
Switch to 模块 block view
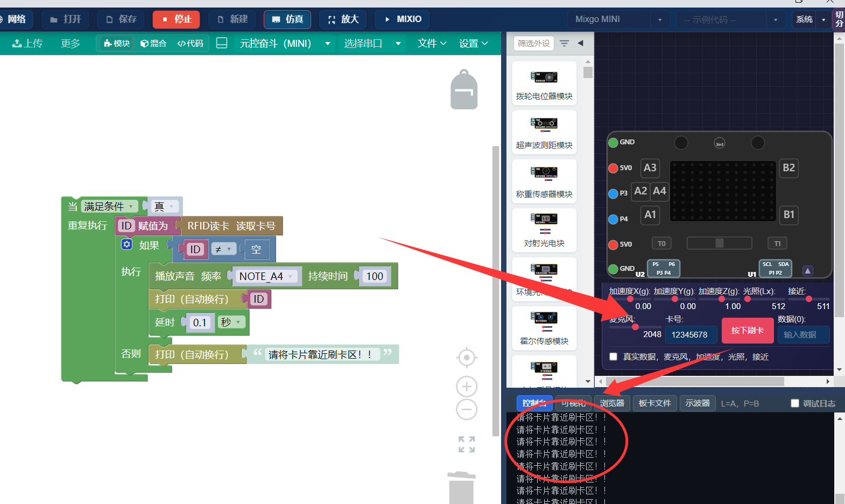coord(117,43)
